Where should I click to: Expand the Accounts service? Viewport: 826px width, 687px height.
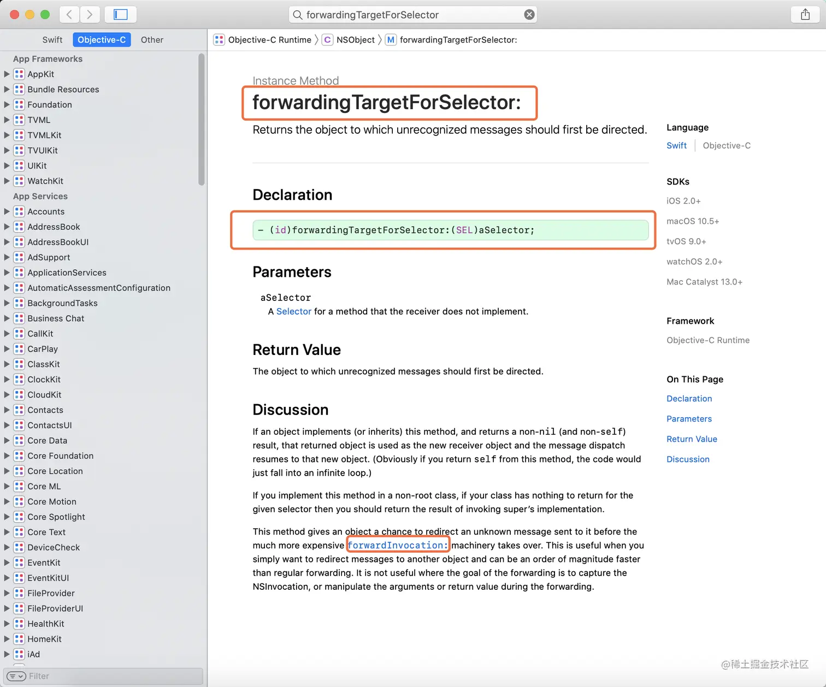(x=7, y=212)
